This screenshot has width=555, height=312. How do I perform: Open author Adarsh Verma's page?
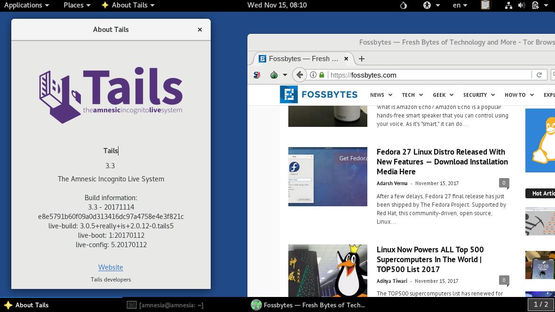pos(392,183)
